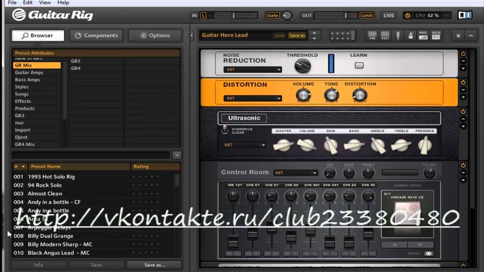Select the next preset with down arrow
484x272 pixels.
coord(314,38)
